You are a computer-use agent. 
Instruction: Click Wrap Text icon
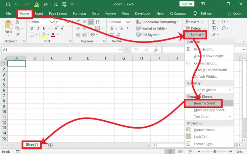[98, 22]
